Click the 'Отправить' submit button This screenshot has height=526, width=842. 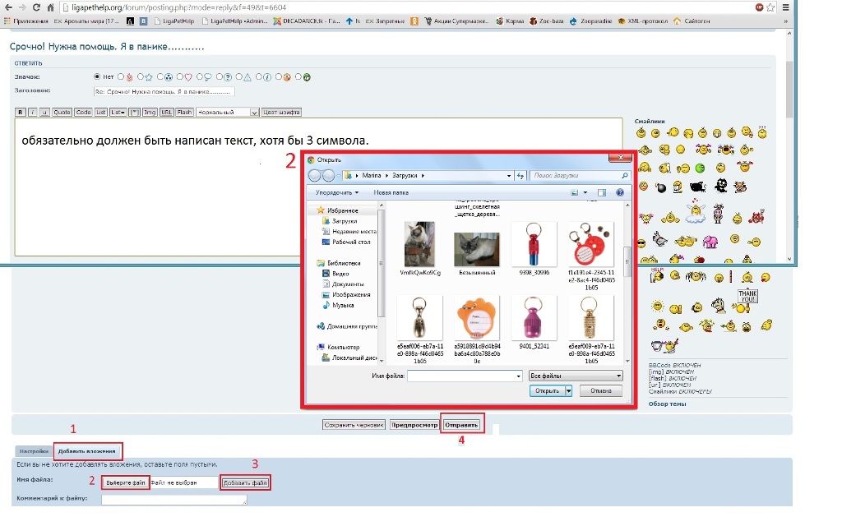pos(462,425)
